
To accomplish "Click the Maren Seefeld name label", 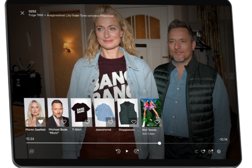I will tap(35, 130).
